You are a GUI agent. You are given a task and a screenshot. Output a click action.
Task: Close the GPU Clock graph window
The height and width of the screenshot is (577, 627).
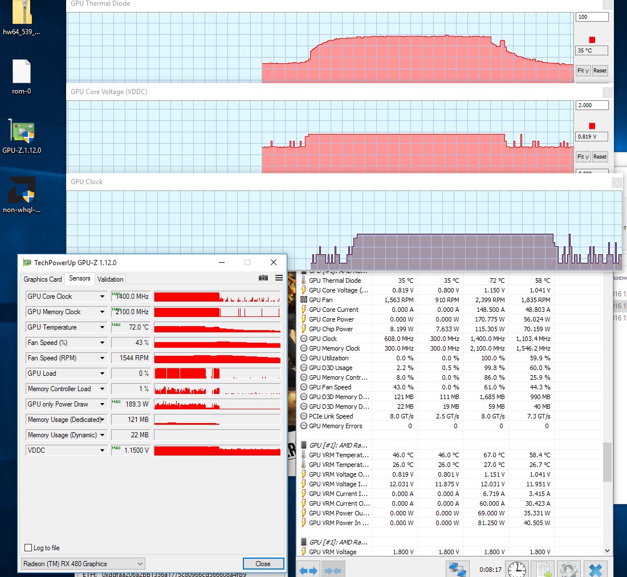[x=617, y=182]
